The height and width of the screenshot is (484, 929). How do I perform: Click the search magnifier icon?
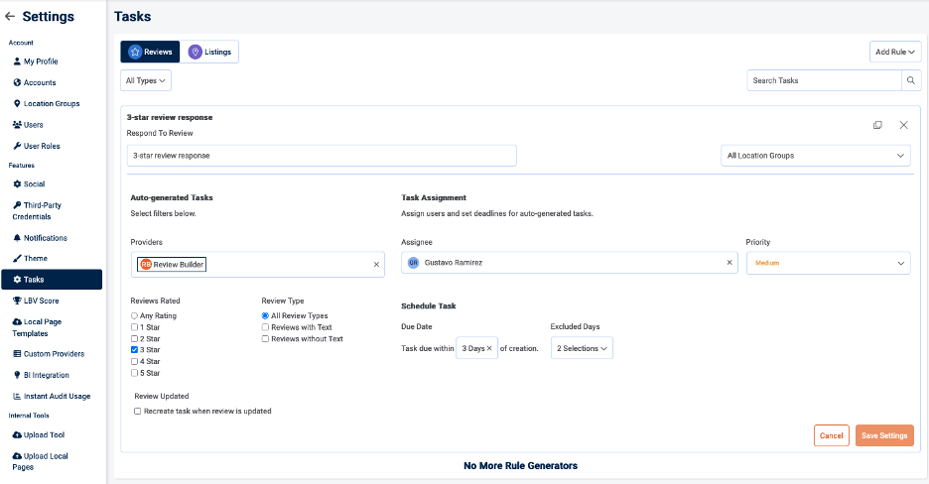coord(910,80)
